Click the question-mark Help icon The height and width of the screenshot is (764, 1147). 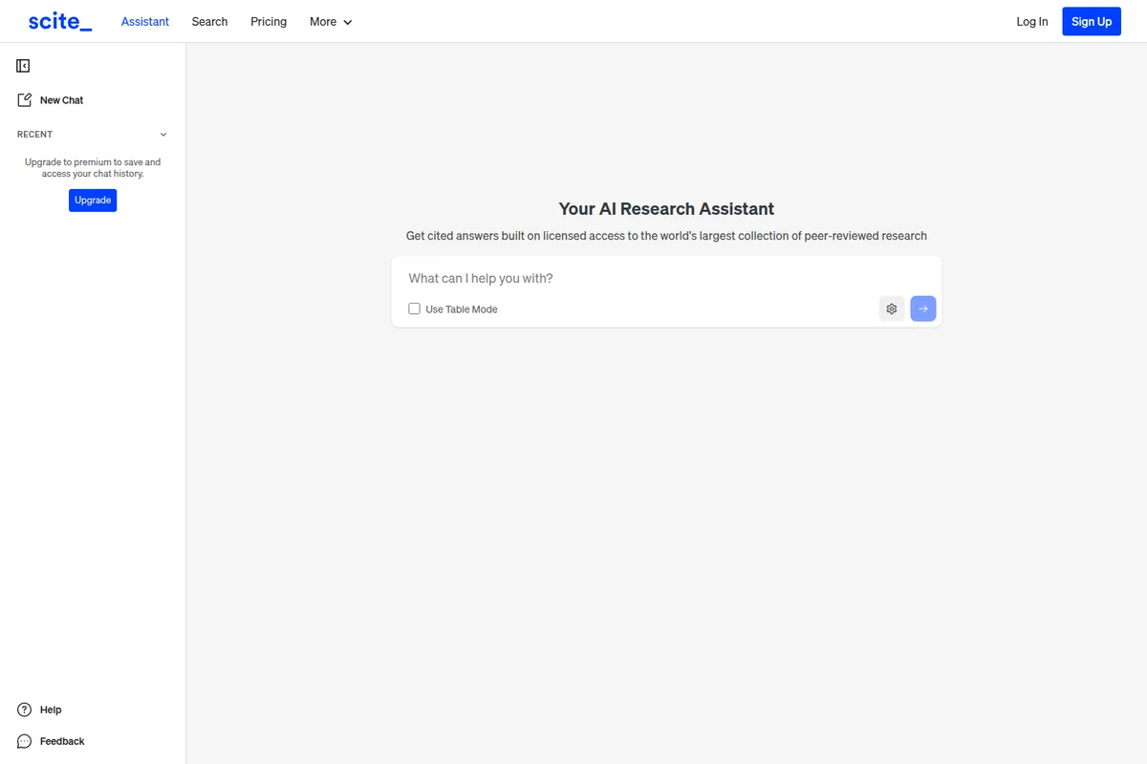22,710
